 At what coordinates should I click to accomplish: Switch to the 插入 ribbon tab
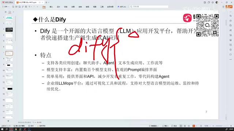click(51, 7)
